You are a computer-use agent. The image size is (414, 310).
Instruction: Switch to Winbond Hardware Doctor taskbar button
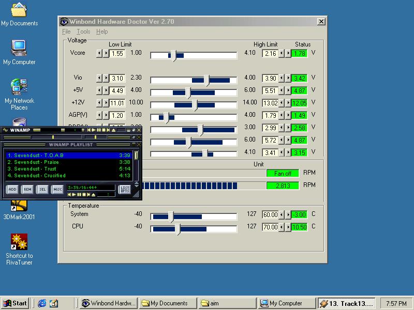pos(109,303)
